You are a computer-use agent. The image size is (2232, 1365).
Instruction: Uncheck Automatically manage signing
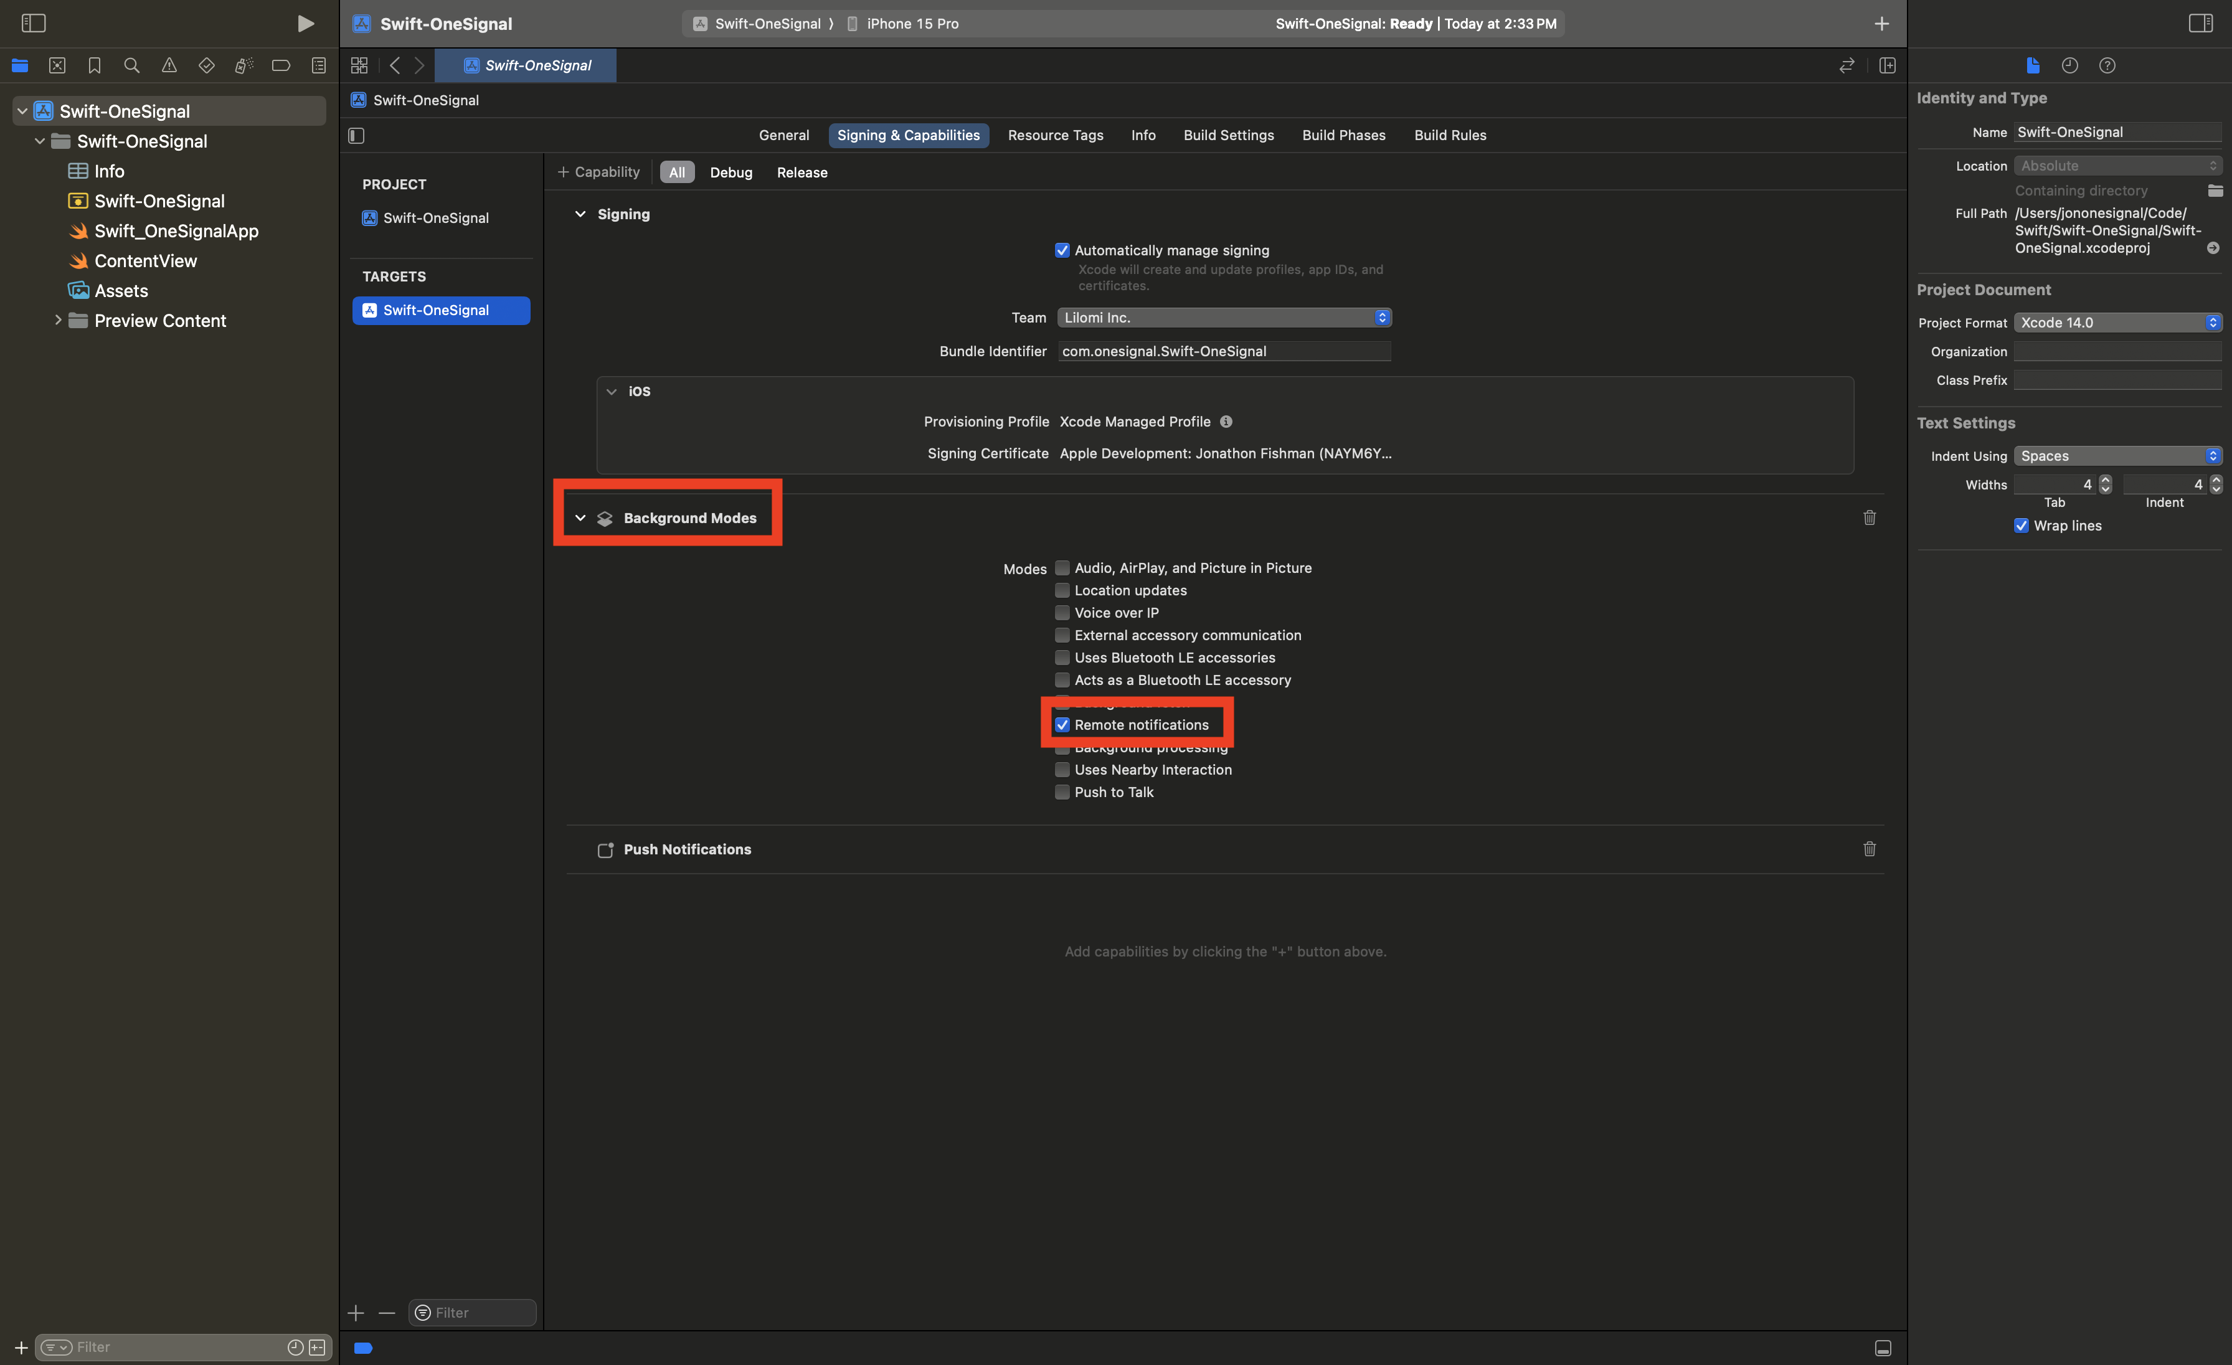coord(1062,250)
